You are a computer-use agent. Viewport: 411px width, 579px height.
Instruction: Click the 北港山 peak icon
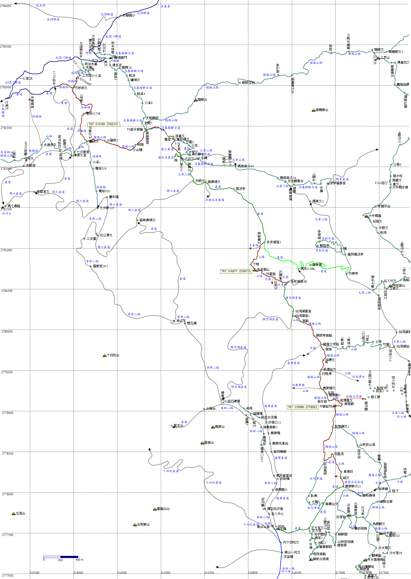click(14, 514)
